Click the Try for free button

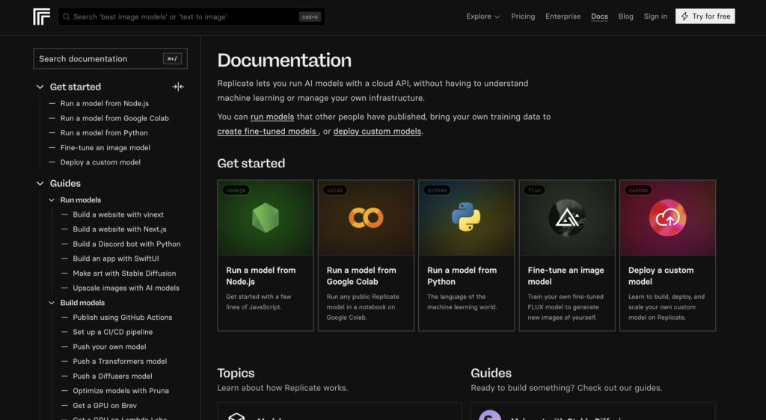tap(705, 16)
